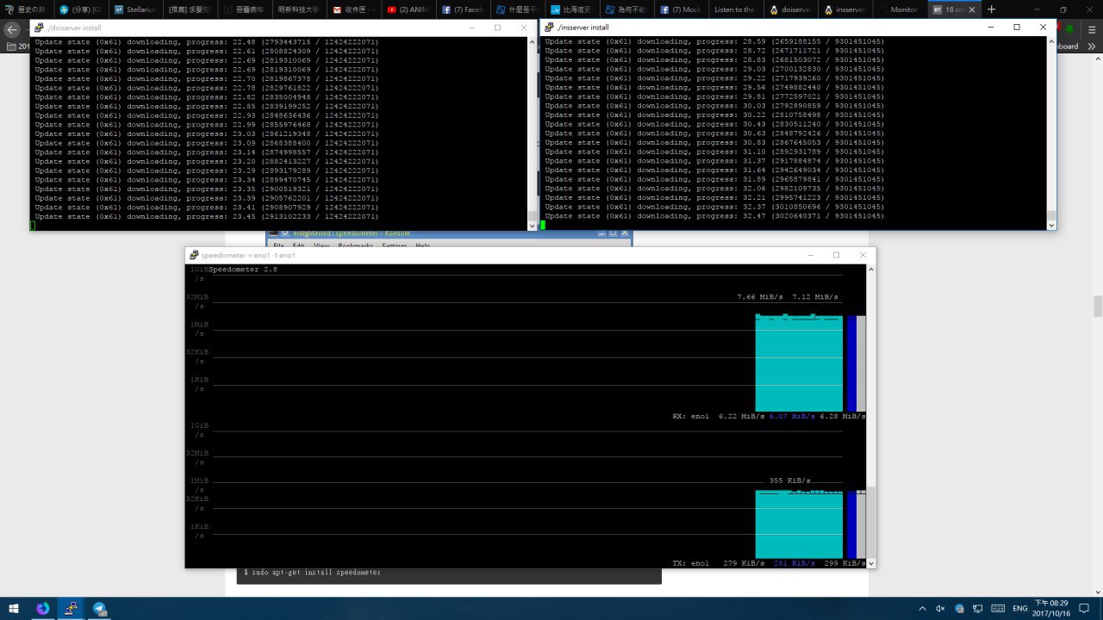Click the speedometer window scrollbar down arrow
This screenshot has height=620, width=1103.
click(871, 563)
